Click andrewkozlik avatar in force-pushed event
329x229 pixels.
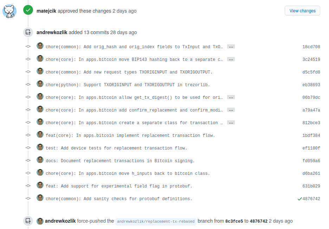coord(40,221)
